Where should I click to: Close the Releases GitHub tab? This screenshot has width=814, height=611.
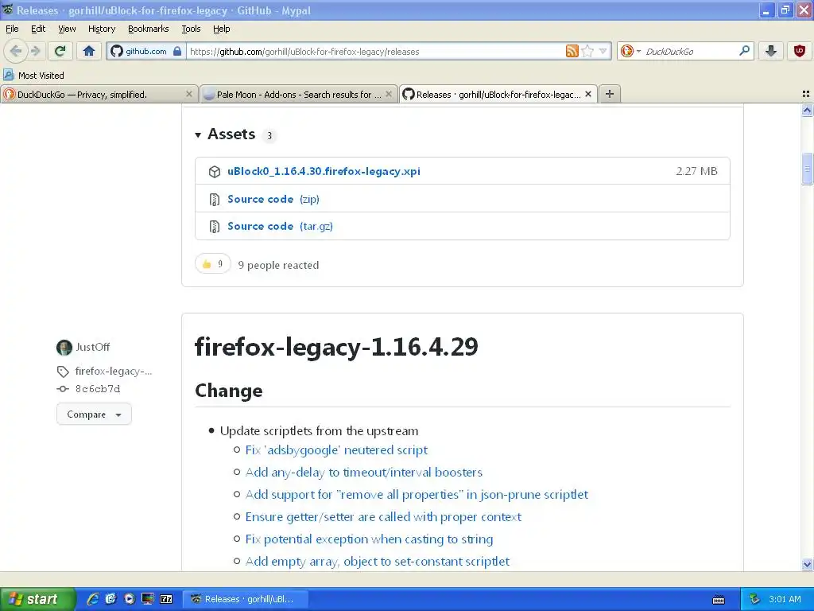587,94
